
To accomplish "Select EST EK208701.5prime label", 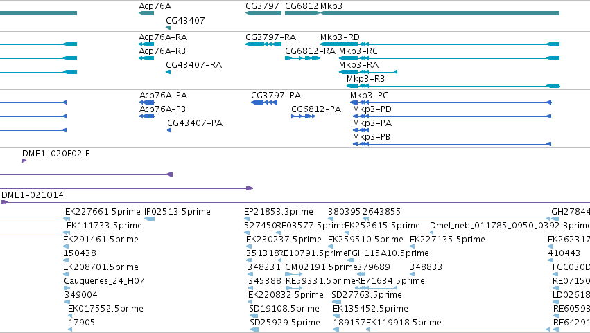I will coord(101,268).
